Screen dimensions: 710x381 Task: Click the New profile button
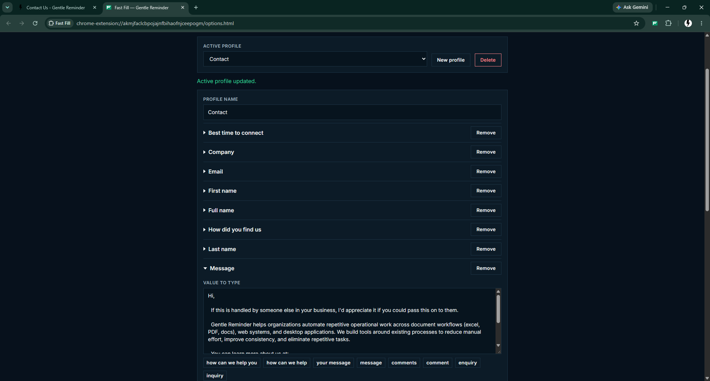pos(451,60)
